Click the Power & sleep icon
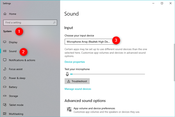 click(5, 78)
